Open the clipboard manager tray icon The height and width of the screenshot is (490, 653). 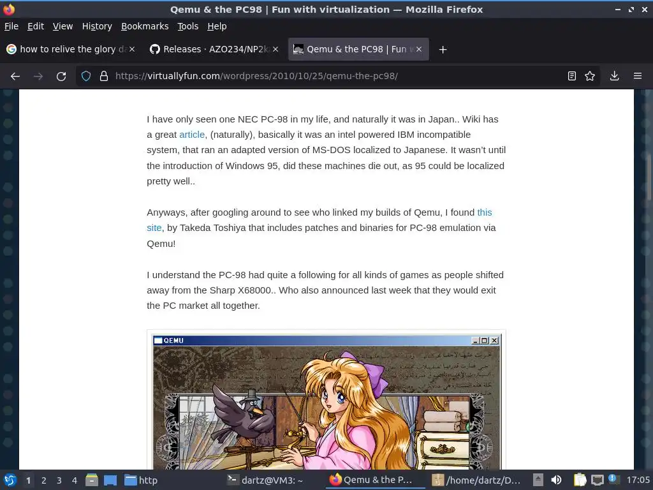pos(580,480)
